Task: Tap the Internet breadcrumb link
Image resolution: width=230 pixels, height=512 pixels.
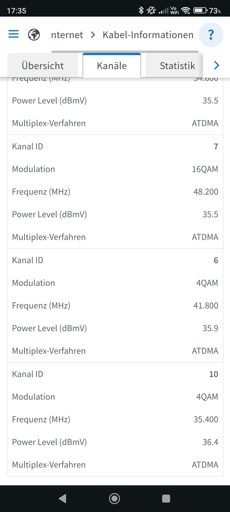Action: pos(67,35)
